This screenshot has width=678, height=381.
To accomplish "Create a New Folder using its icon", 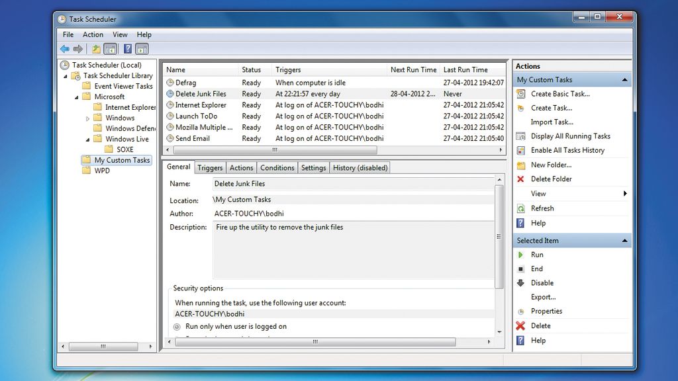I will click(520, 165).
